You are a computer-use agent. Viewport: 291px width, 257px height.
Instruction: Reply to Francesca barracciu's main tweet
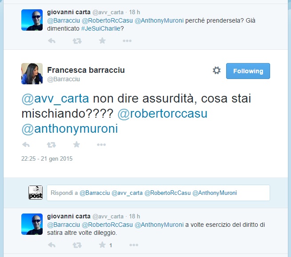coord(26,144)
